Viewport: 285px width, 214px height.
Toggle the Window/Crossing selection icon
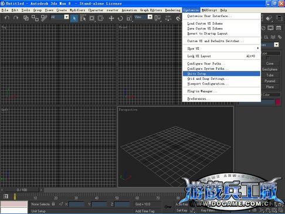coord(101,18)
